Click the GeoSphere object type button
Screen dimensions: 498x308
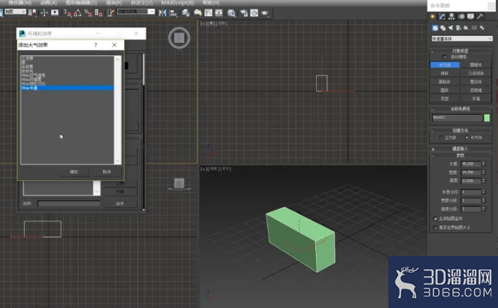(x=476, y=73)
